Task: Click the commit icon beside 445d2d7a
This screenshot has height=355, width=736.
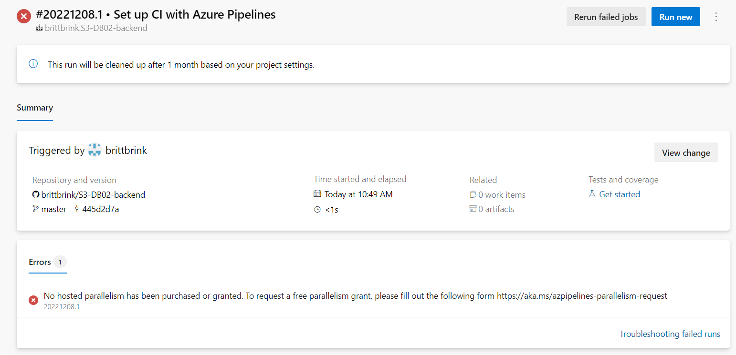Action: pyautogui.click(x=77, y=209)
